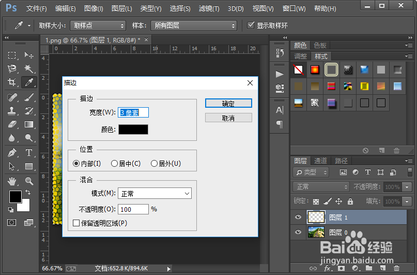Click the background color white swatch

pyautogui.click(x=25, y=207)
